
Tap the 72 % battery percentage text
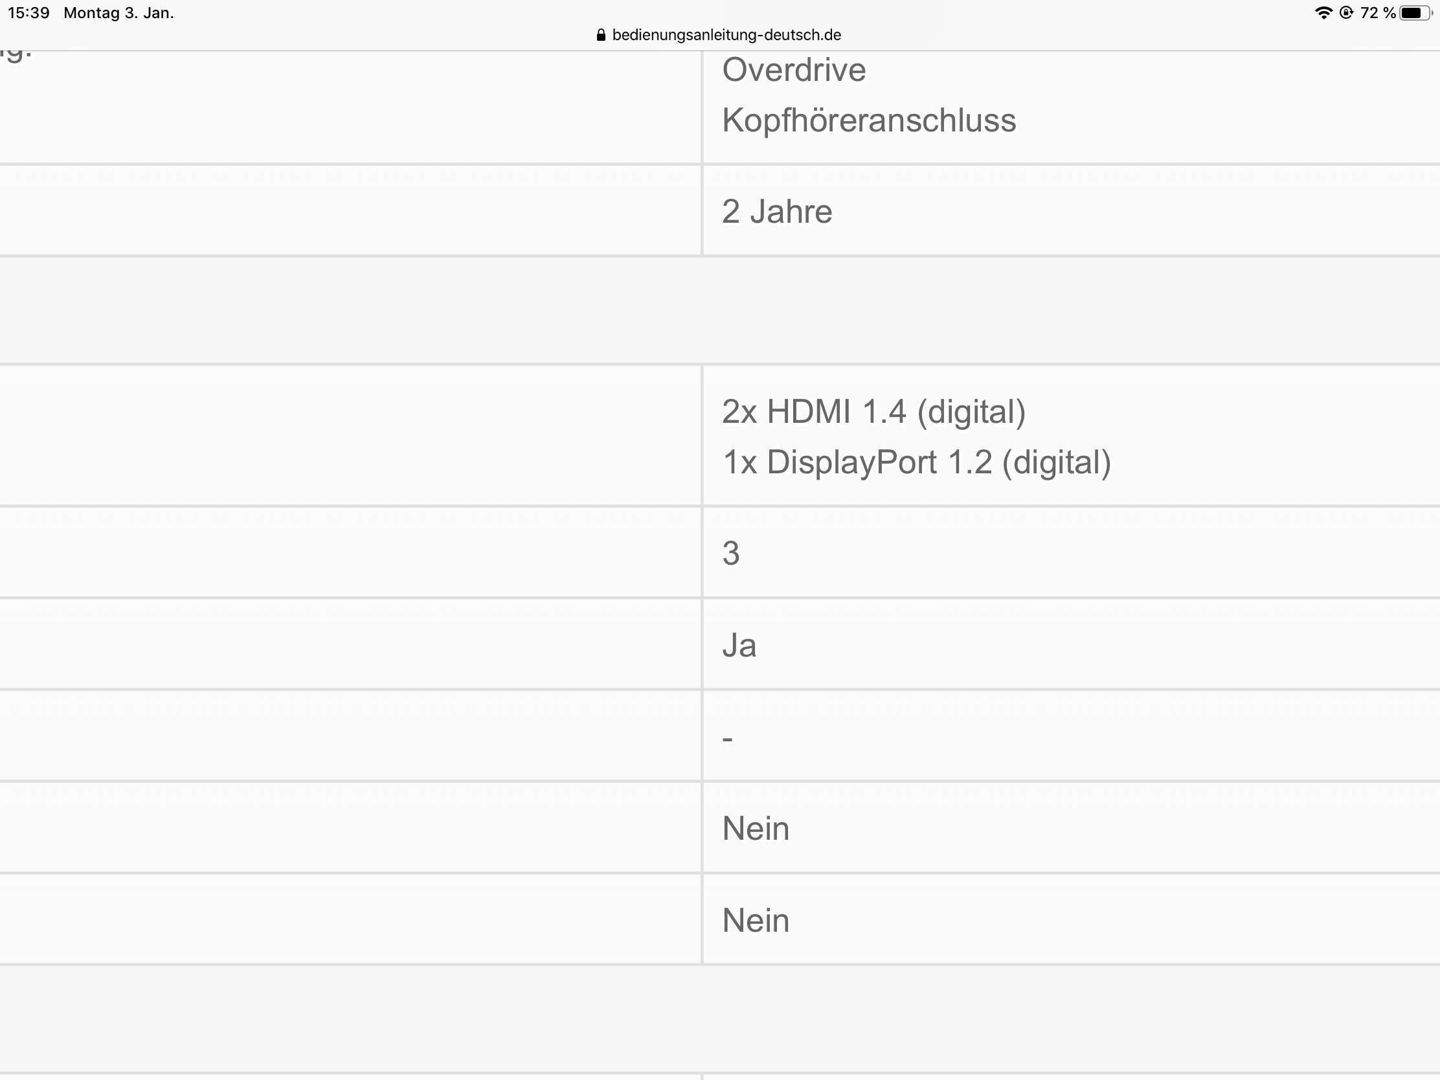[x=1377, y=13]
